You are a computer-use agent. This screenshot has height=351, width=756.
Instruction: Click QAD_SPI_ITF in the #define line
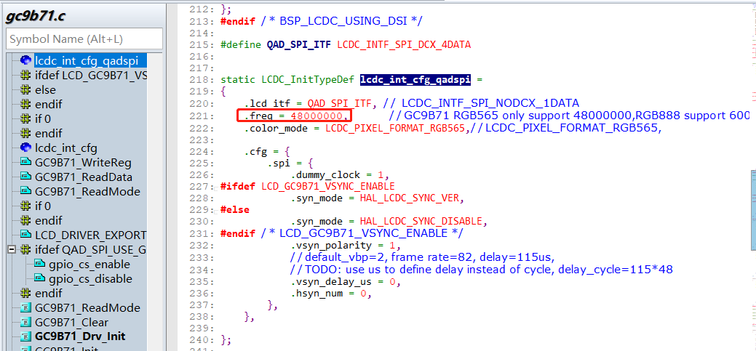coord(299,45)
